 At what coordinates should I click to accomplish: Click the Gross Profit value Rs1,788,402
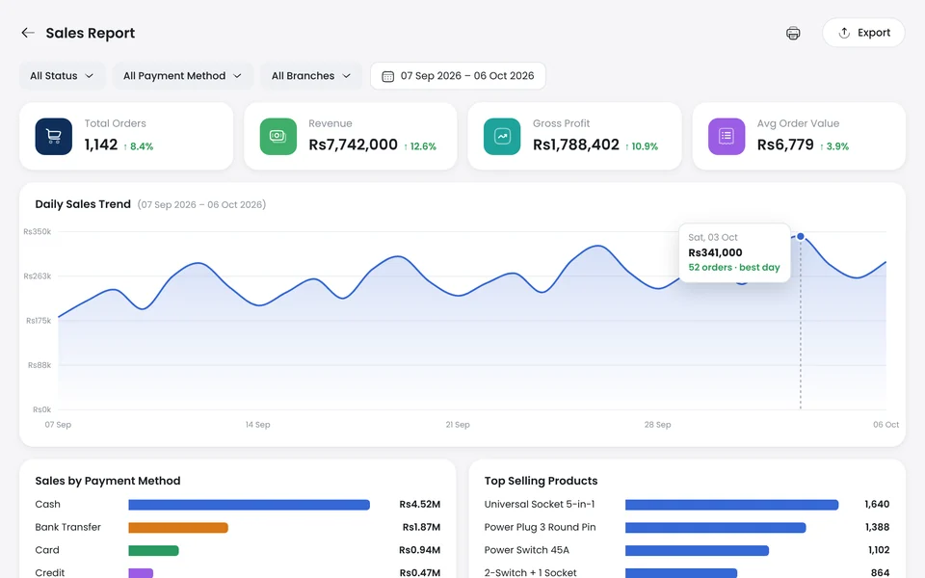576,144
